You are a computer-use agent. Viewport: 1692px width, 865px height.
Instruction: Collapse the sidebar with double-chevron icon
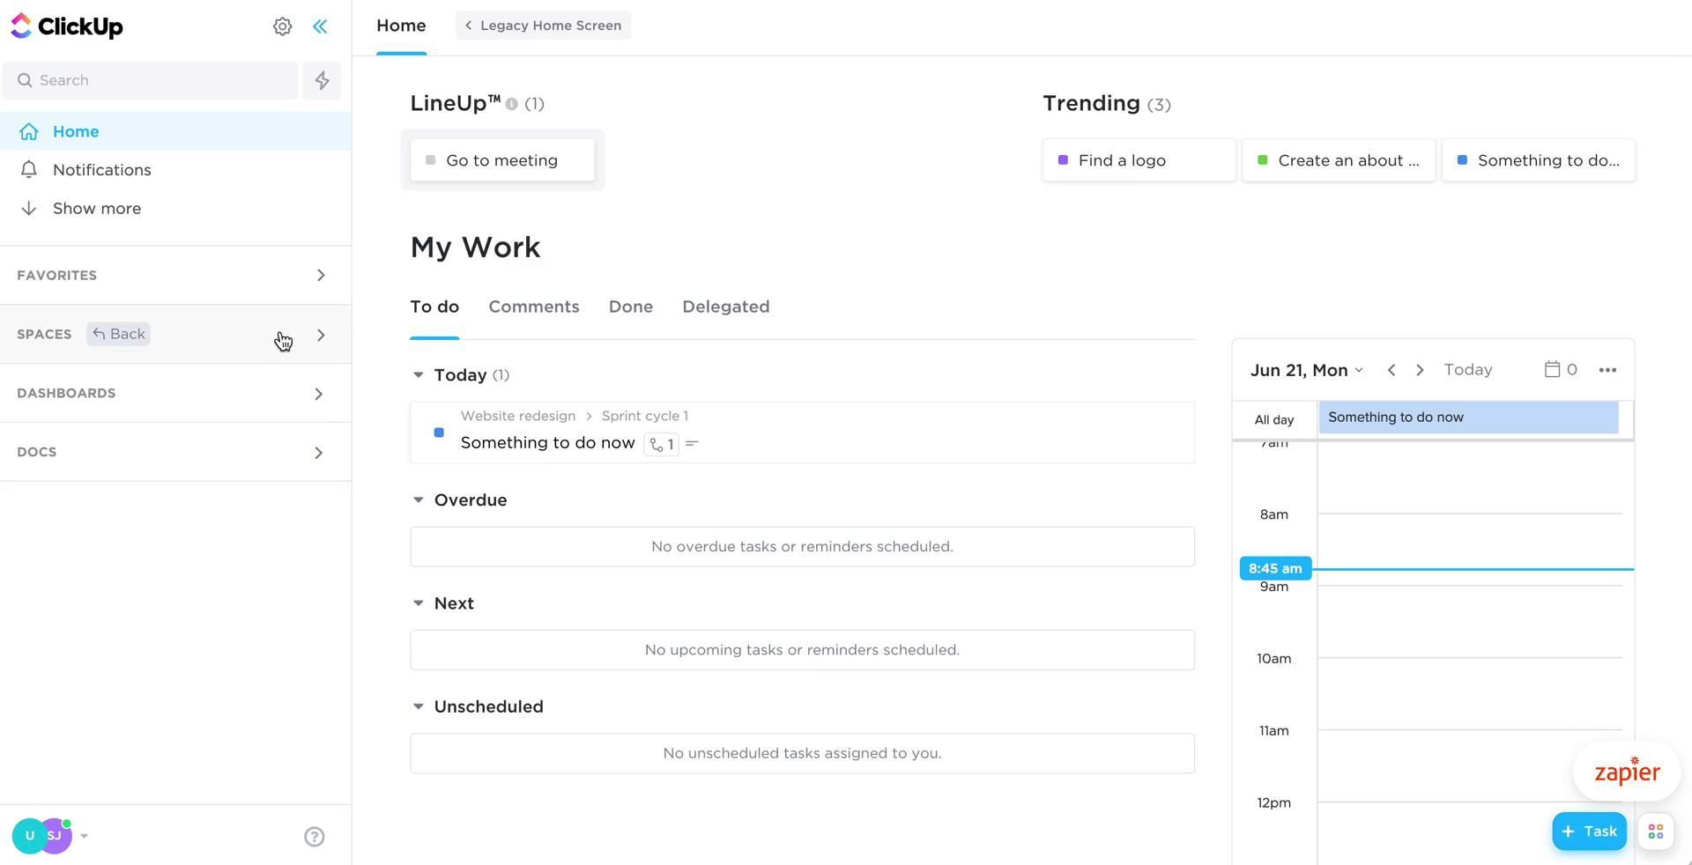click(320, 26)
